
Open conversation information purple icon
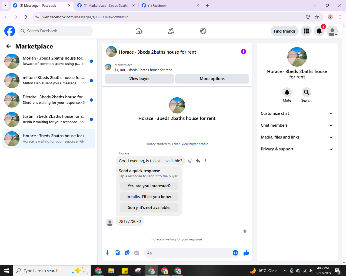244,51
